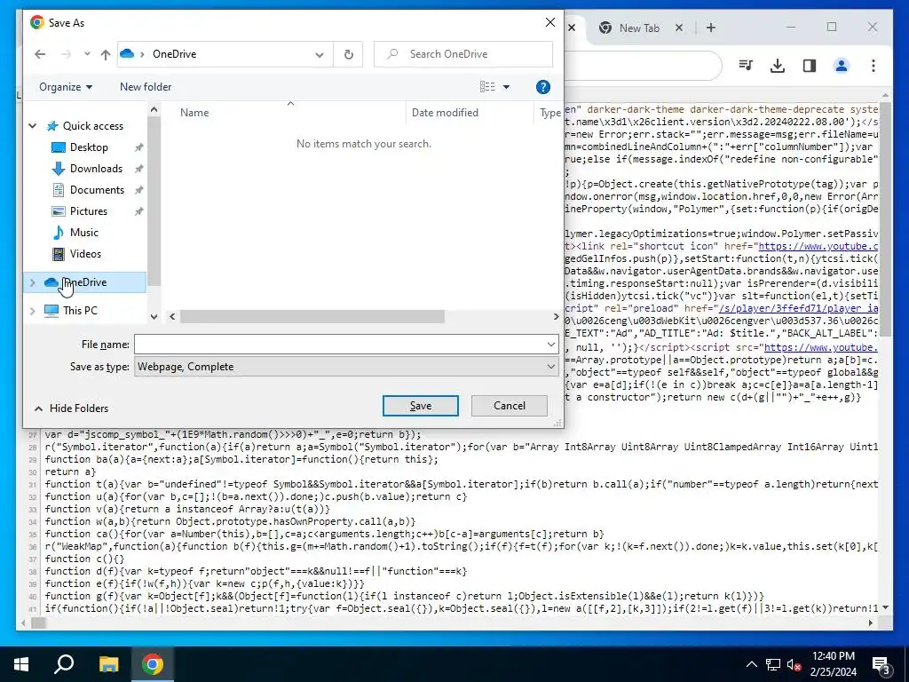Collapse folders with Hide Folders

(71, 408)
